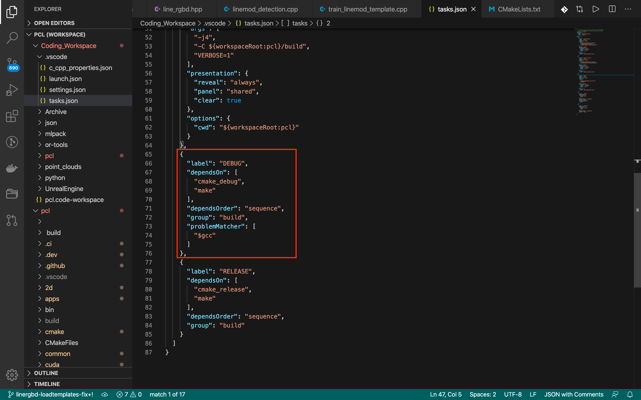This screenshot has height=400, width=641.
Task: Click line number 78 in the gutter
Action: tap(148, 271)
